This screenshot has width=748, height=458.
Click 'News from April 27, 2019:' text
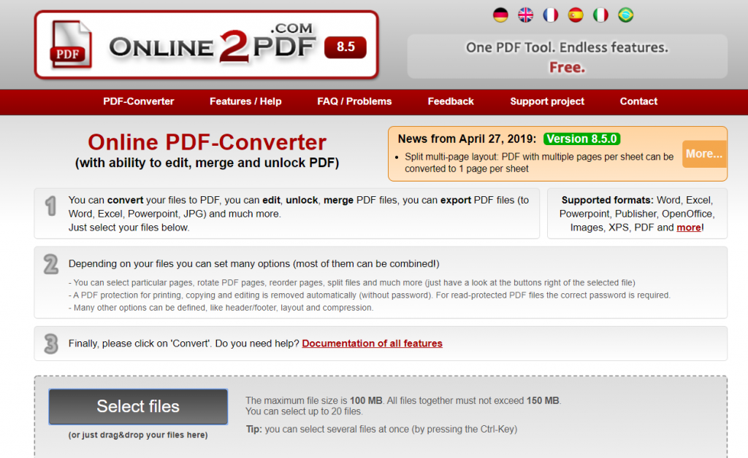click(467, 139)
